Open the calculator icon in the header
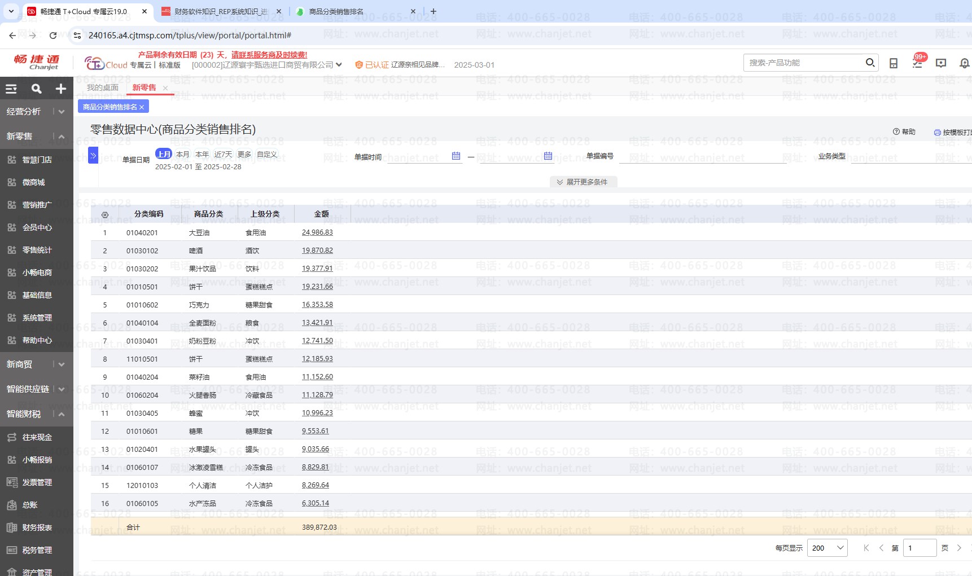This screenshot has height=576, width=972. pos(894,63)
